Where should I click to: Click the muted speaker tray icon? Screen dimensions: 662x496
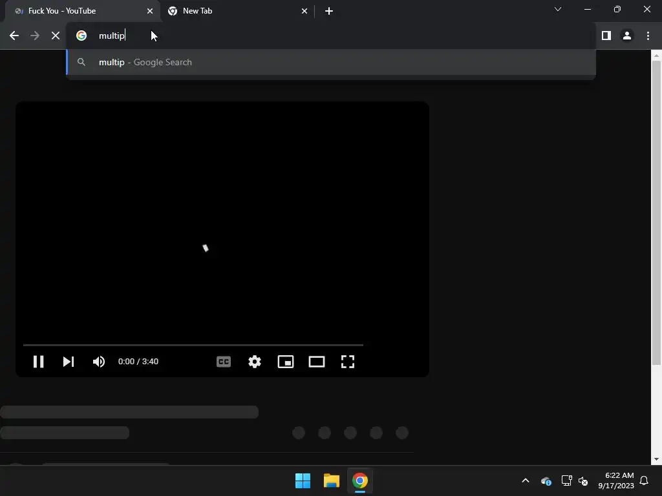[583, 480]
